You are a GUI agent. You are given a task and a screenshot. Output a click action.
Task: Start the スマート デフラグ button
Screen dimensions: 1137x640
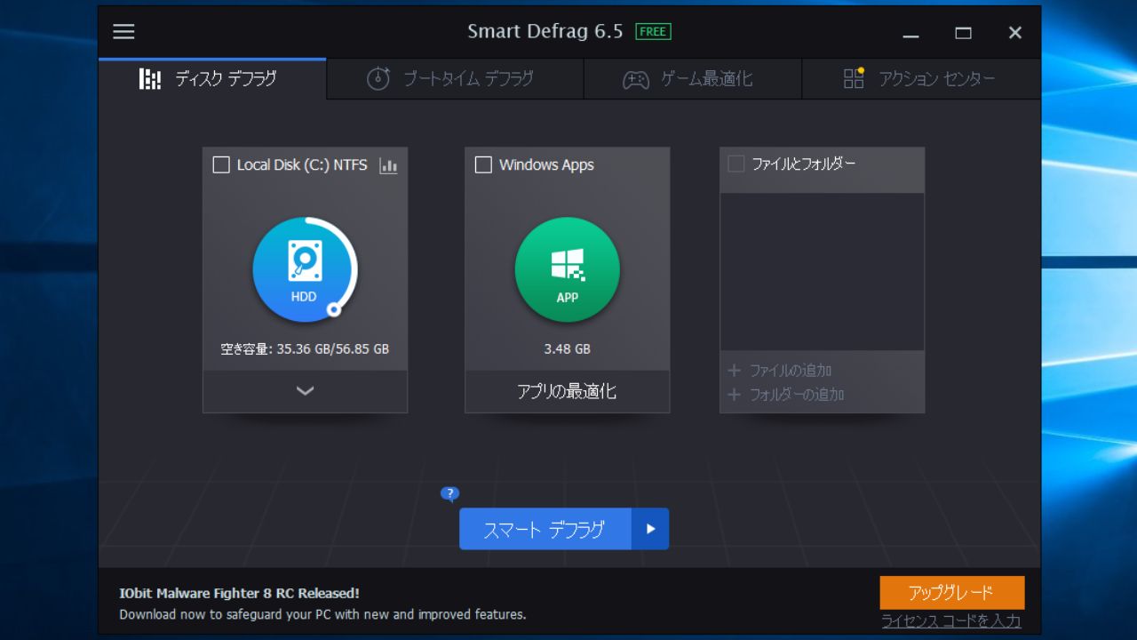[x=545, y=529]
